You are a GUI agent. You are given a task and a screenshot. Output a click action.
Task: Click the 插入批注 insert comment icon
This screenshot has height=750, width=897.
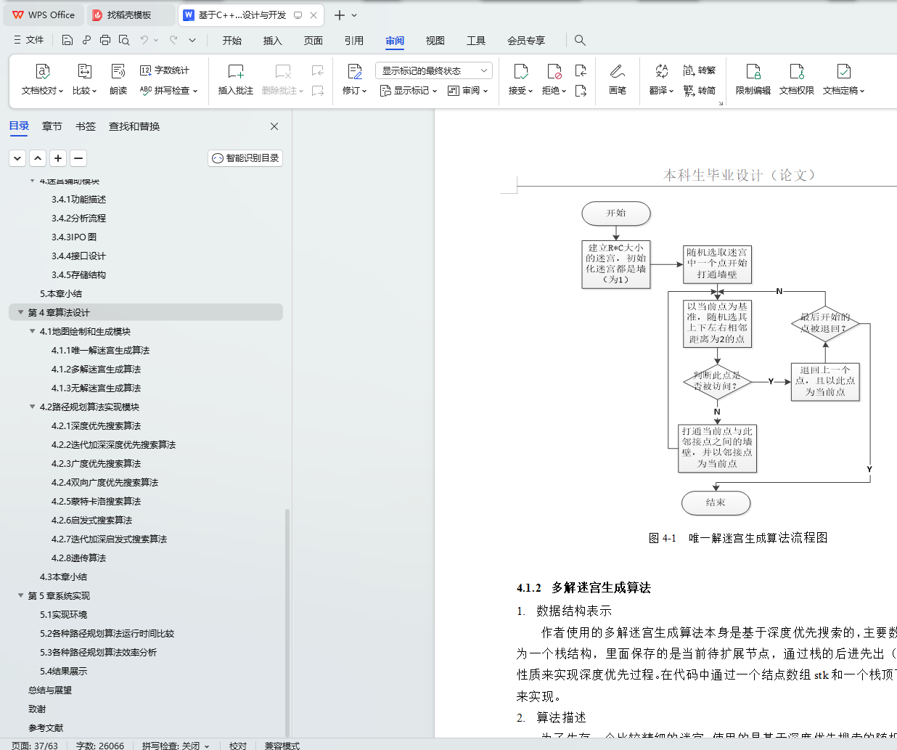pos(236,71)
